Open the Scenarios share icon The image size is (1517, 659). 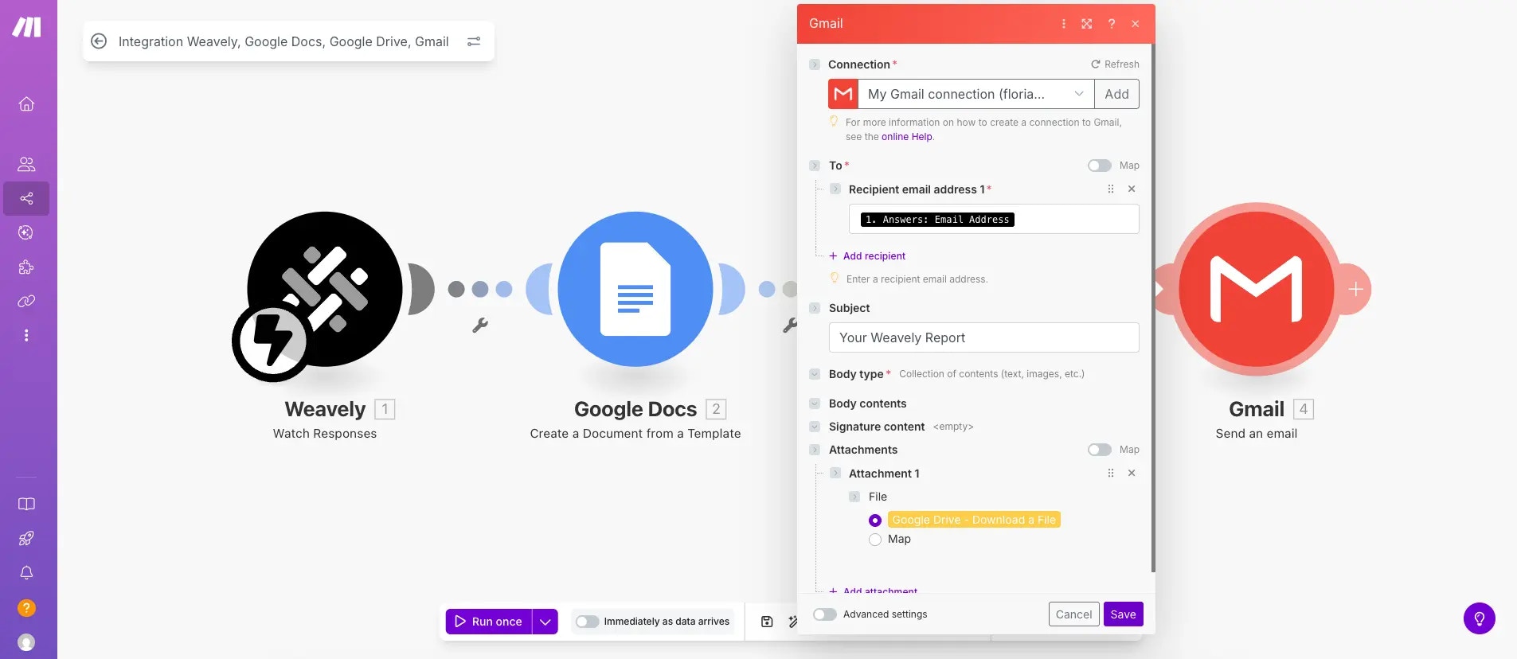[26, 198]
